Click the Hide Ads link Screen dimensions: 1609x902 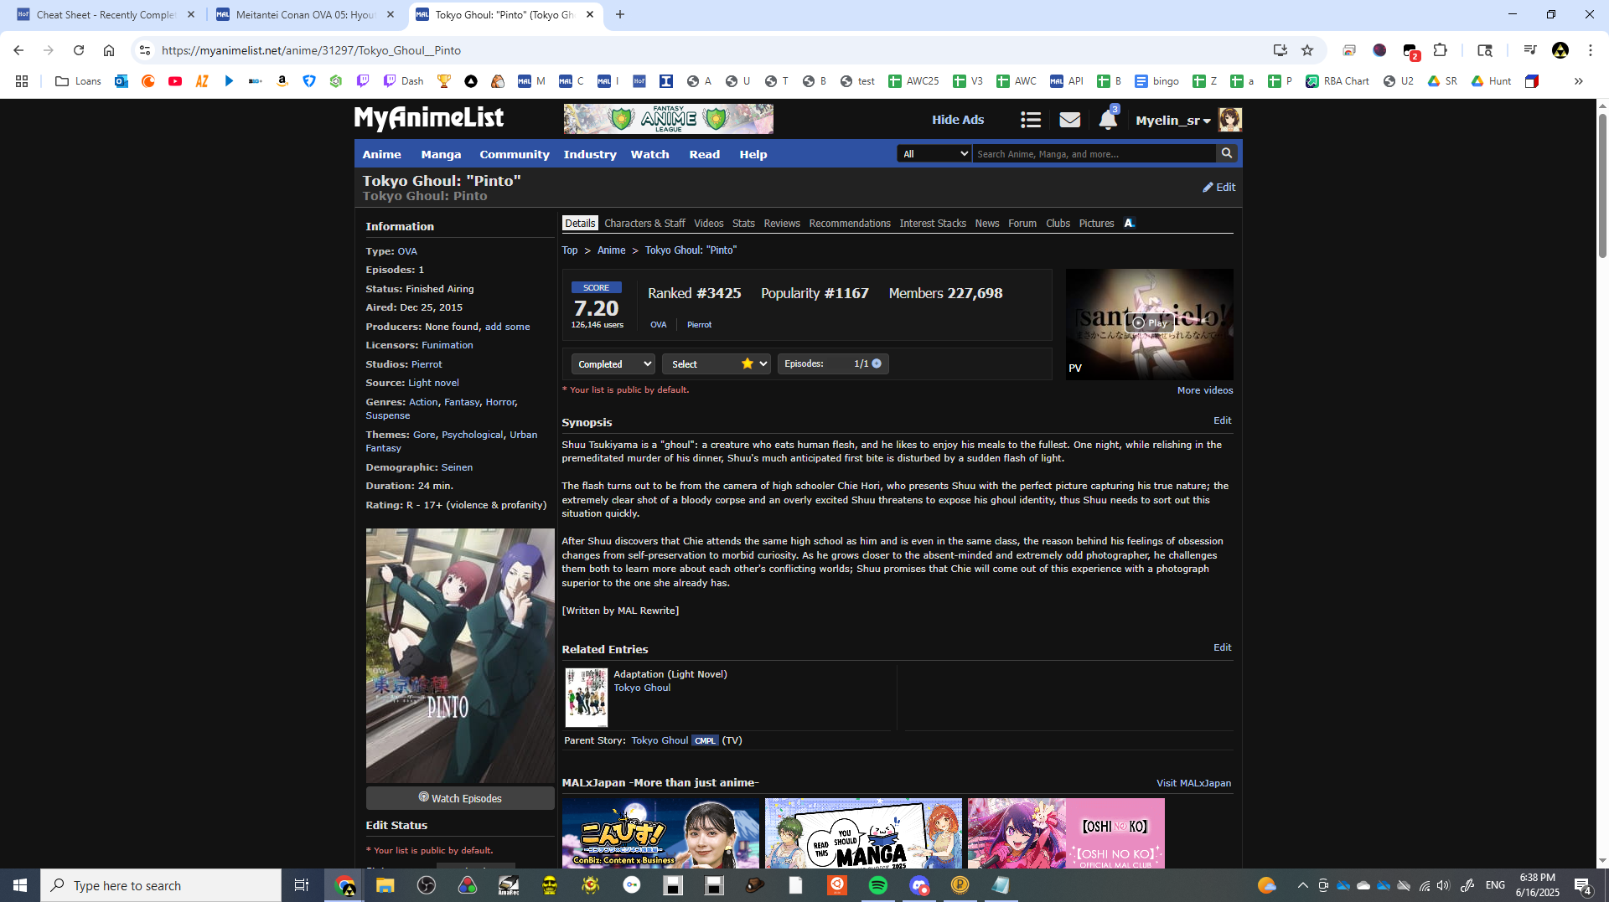pos(958,120)
